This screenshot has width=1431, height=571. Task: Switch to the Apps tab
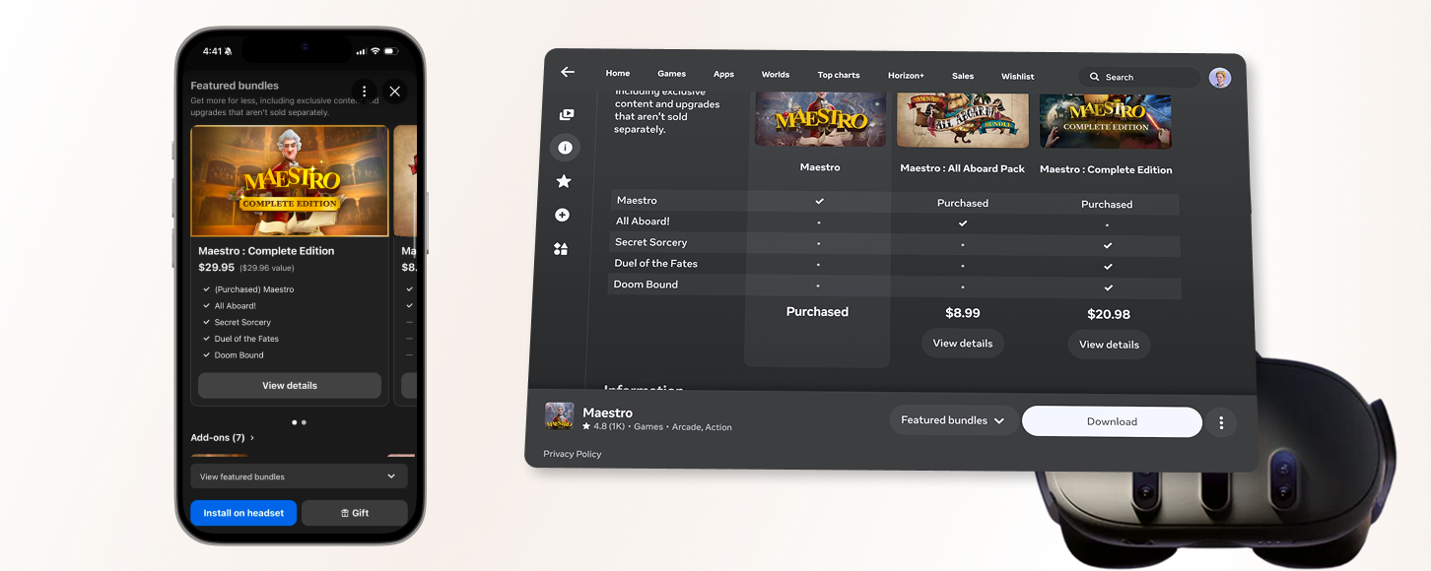(724, 74)
